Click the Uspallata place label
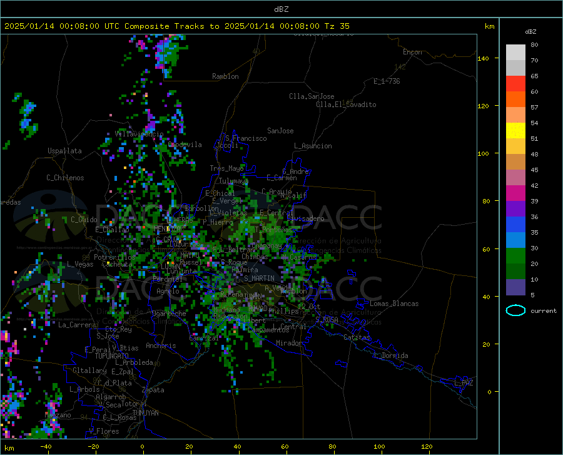Image resolution: width=563 pixels, height=455 pixels. [x=64, y=151]
